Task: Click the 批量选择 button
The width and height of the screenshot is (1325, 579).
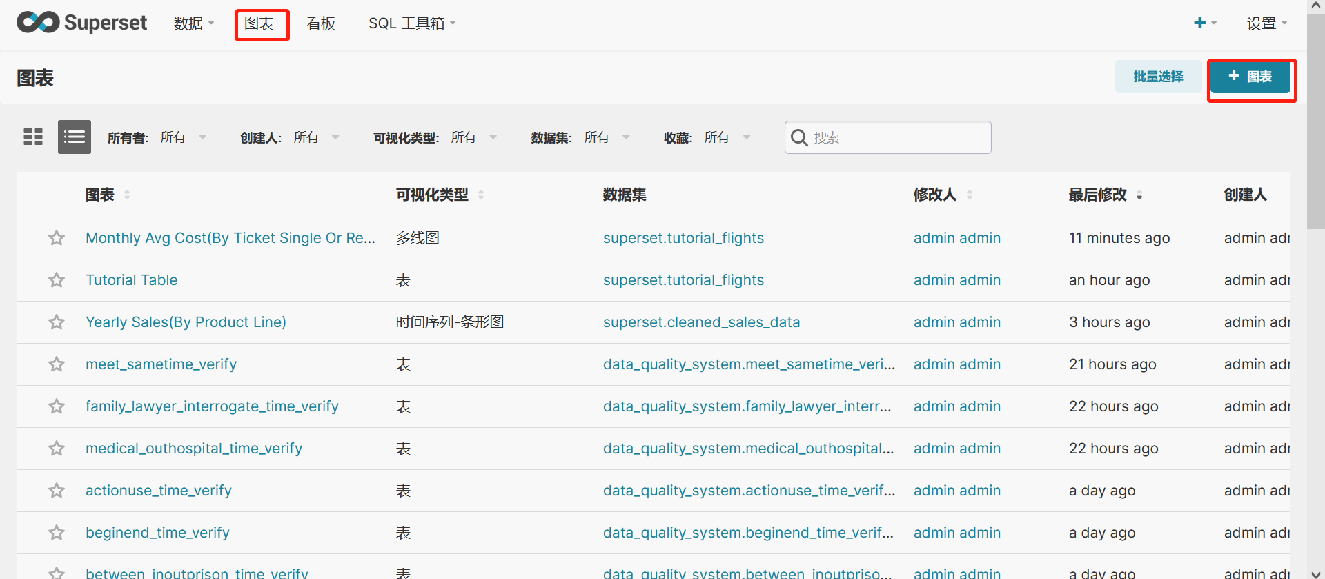Action: coord(1158,77)
